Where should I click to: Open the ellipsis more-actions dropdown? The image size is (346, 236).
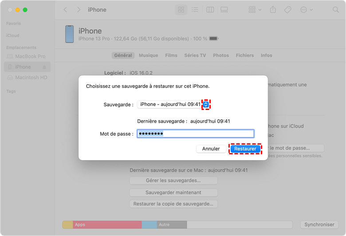(306, 10)
